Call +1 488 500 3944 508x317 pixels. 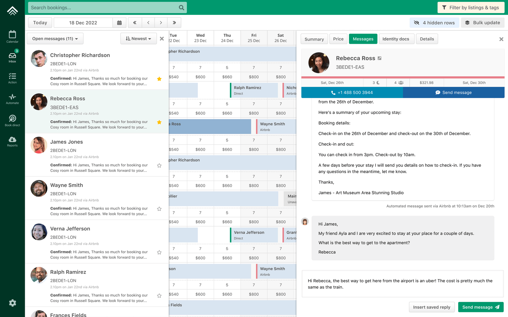click(x=352, y=93)
